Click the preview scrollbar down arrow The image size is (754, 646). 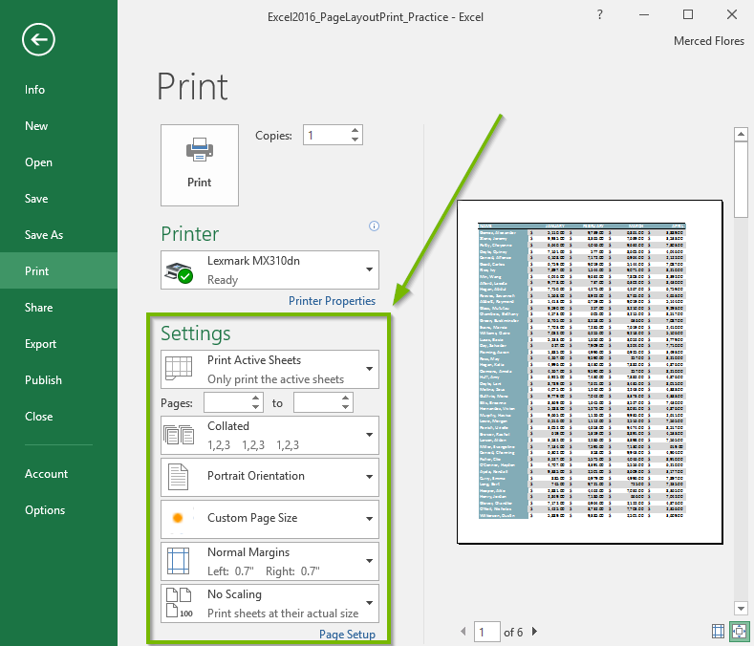(x=741, y=608)
